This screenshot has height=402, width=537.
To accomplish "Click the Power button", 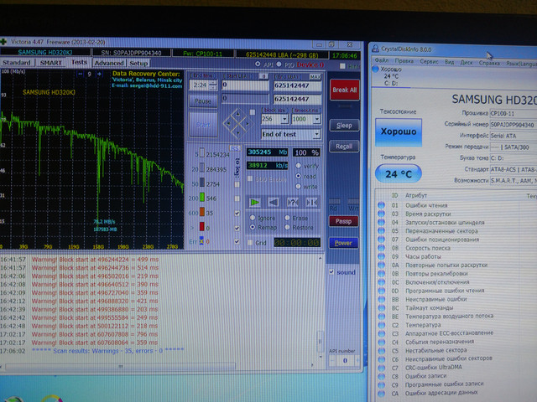I will 343,243.
